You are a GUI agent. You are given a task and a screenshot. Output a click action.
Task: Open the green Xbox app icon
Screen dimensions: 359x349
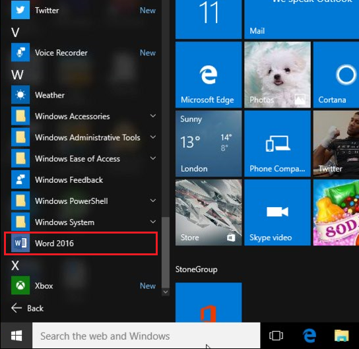pos(20,285)
